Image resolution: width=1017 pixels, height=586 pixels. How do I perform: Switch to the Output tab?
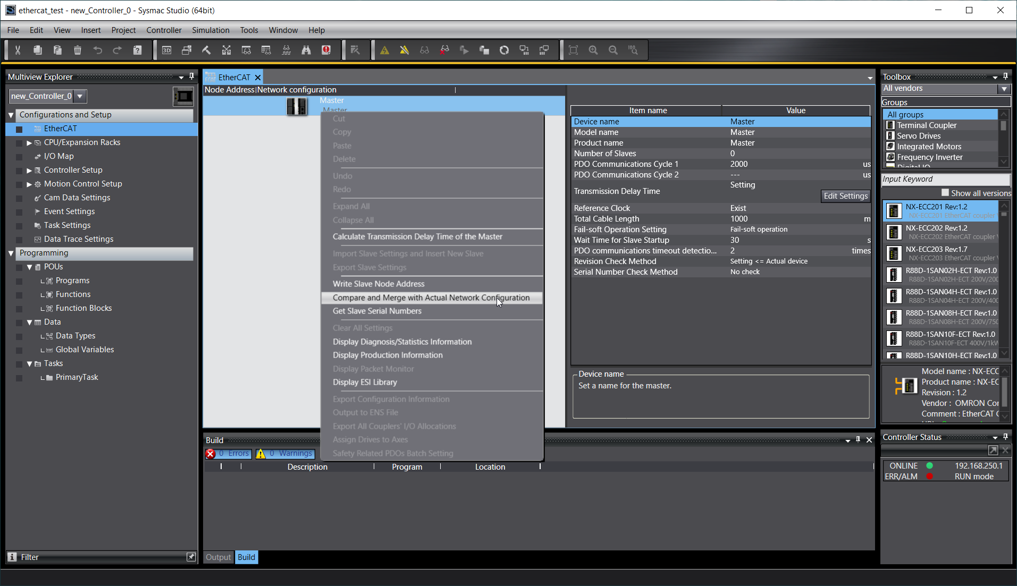[218, 557]
